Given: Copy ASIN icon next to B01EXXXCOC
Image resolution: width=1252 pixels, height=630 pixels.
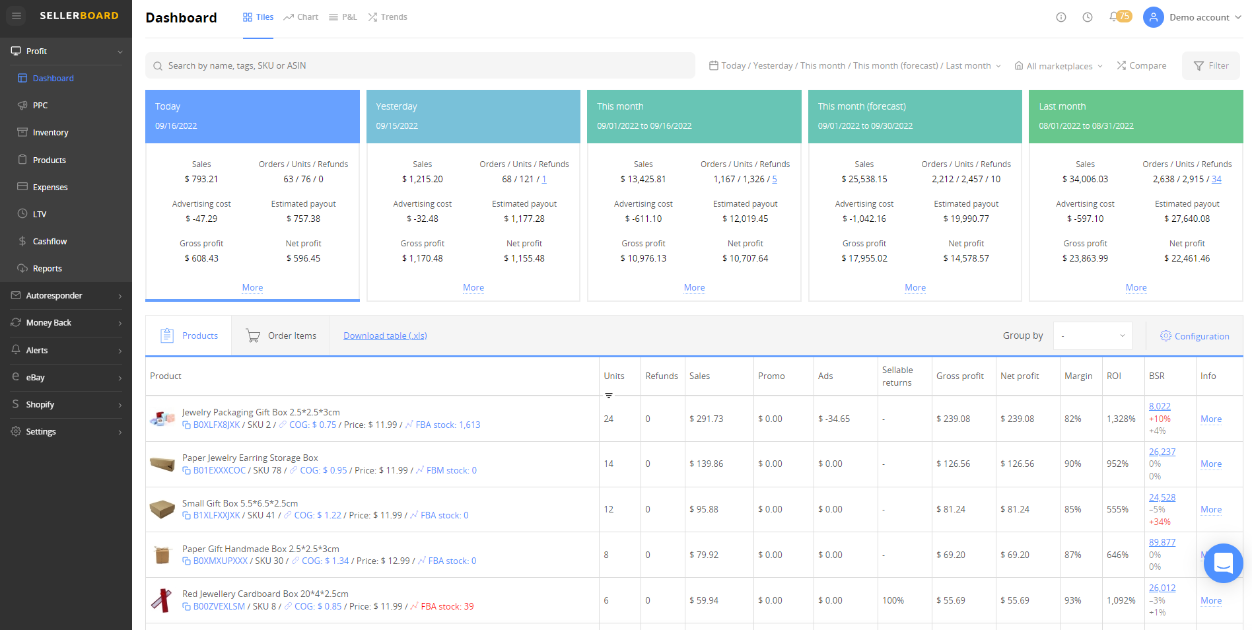Looking at the screenshot, I should pos(186,471).
